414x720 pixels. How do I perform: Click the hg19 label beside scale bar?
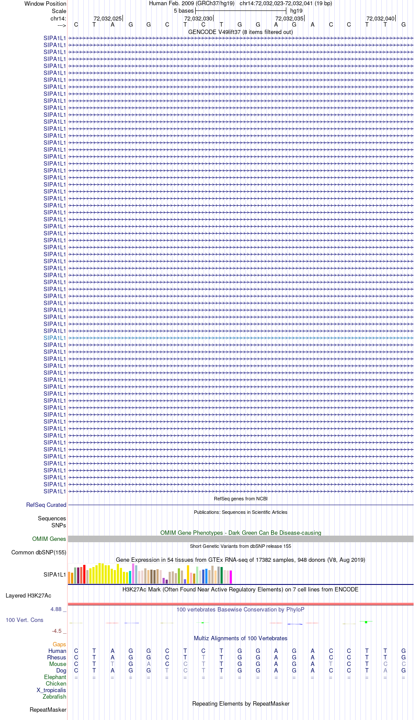coord(296,10)
